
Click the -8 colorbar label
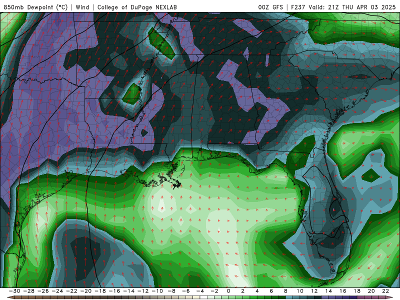tap(171, 291)
